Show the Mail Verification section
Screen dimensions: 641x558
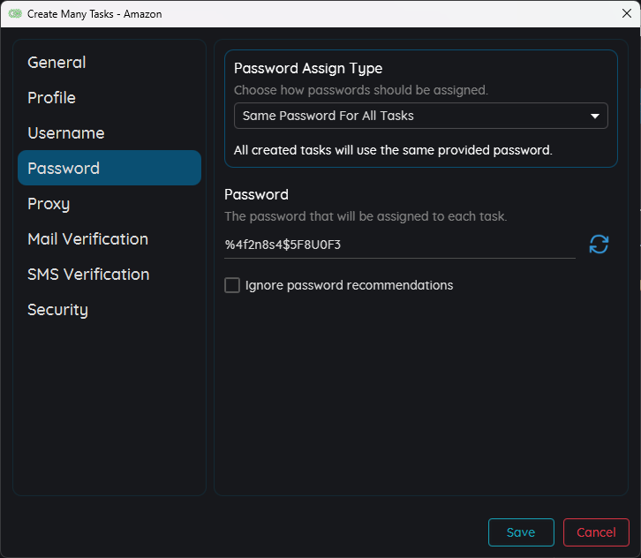pyautogui.click(x=87, y=239)
